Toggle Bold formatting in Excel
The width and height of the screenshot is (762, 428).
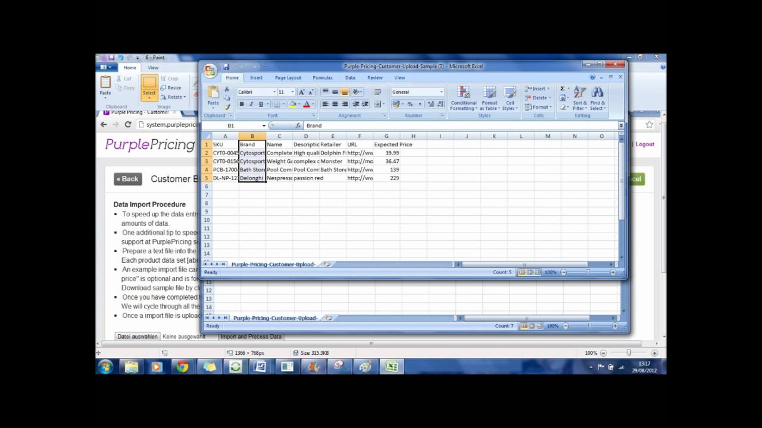242,104
